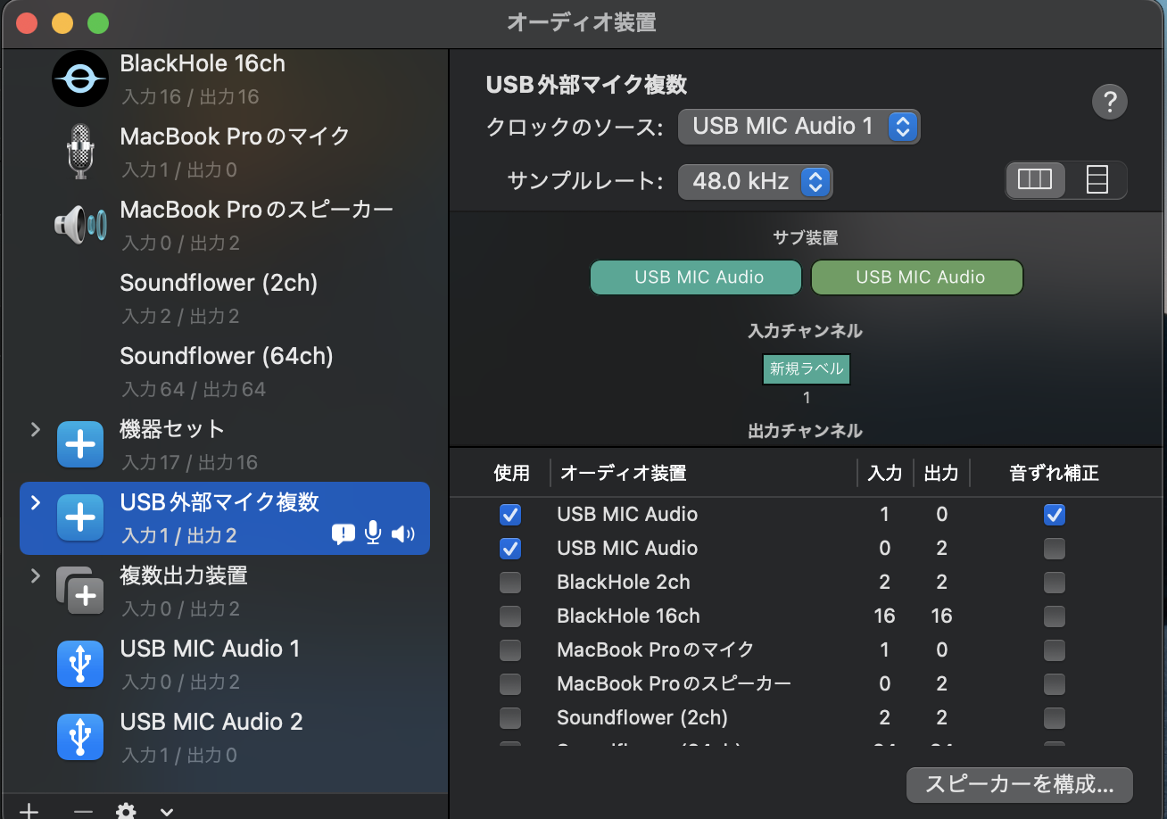This screenshot has width=1167, height=819.
Task: Expand the 機器セット disclosure triangle
Action: [34, 429]
